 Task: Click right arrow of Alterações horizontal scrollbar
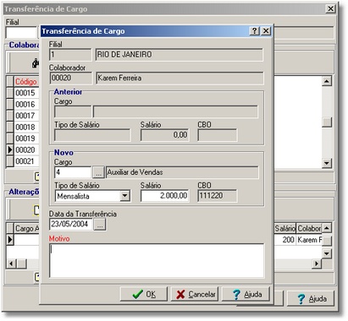[317, 264]
